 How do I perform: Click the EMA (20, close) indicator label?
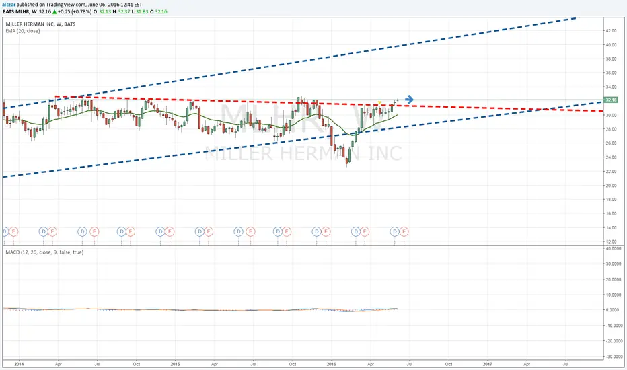23,31
